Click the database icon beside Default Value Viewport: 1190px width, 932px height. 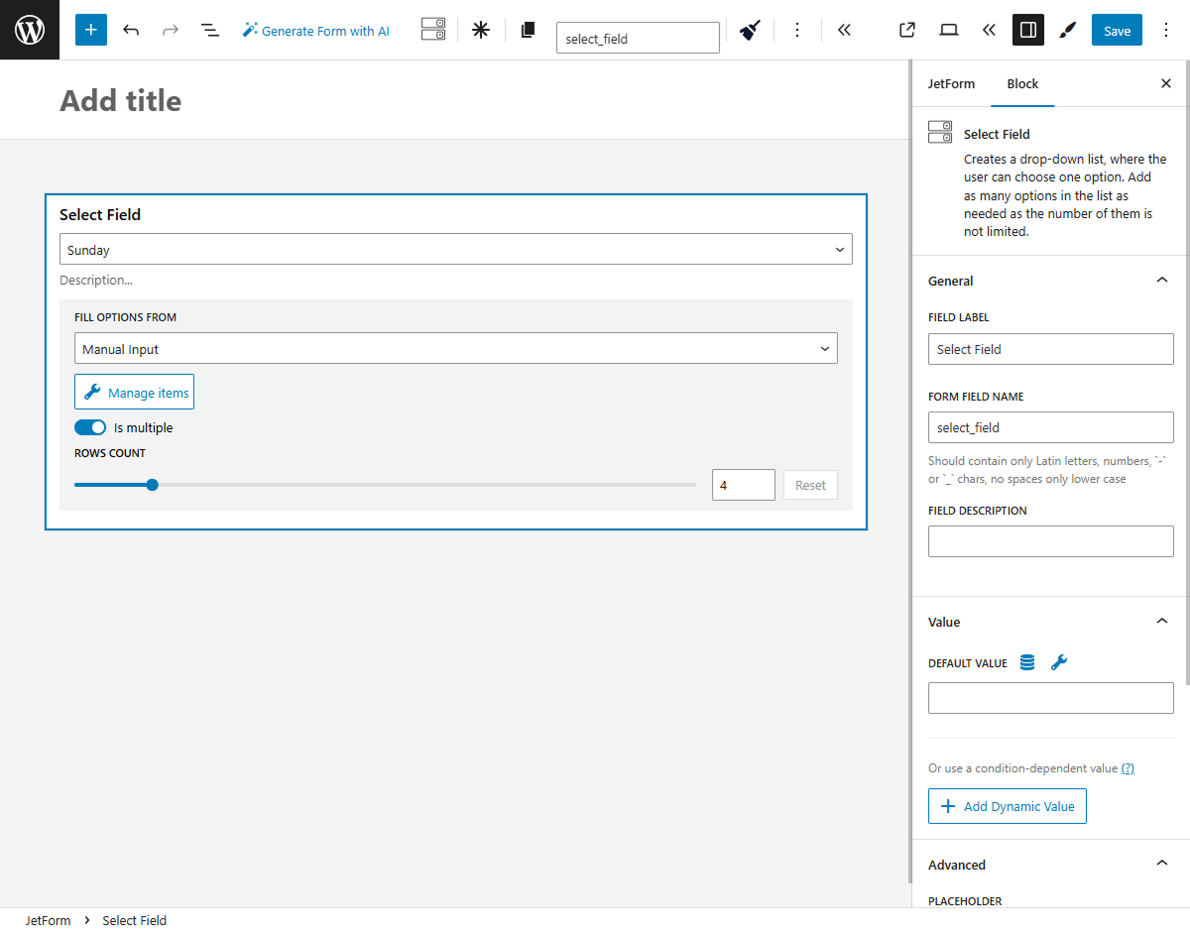1027,661
